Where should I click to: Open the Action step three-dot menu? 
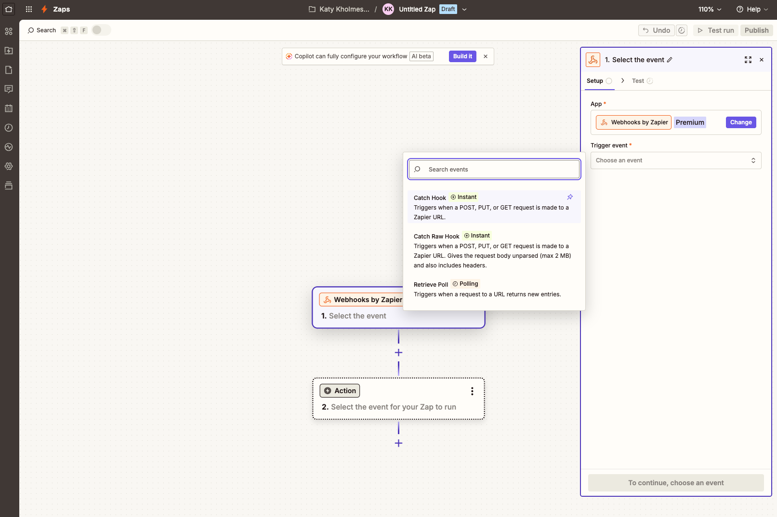tap(472, 391)
